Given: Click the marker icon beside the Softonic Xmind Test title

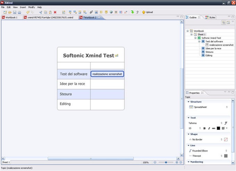Looking at the screenshot, I should click(x=117, y=56).
